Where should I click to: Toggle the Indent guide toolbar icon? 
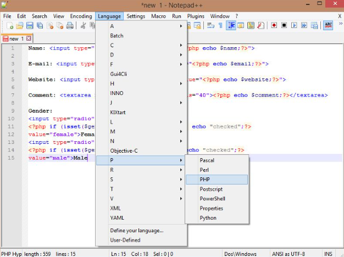pyautogui.click(x=231, y=26)
